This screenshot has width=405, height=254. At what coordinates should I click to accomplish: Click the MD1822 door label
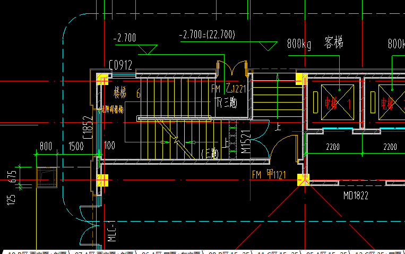coord(356,196)
